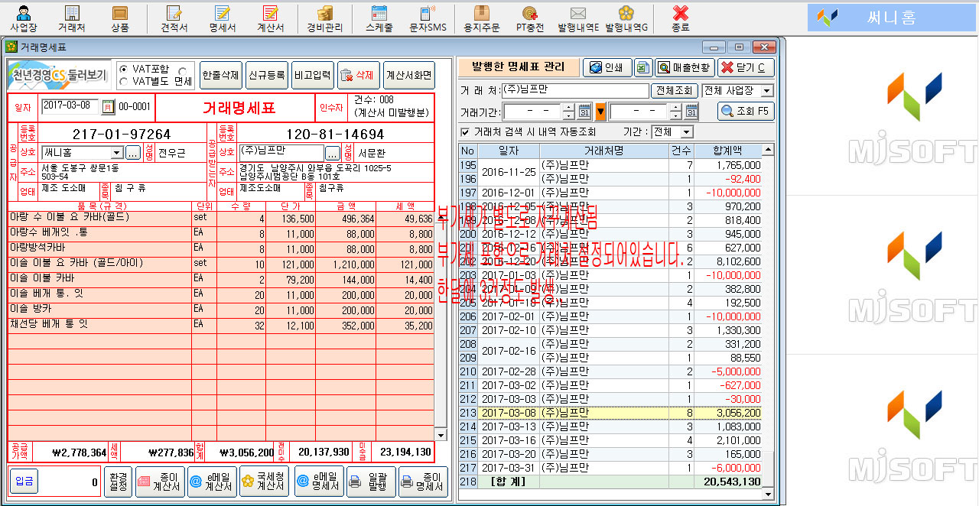
Task: Expand the 써니홈 supplier name dropdown
Action: (117, 153)
